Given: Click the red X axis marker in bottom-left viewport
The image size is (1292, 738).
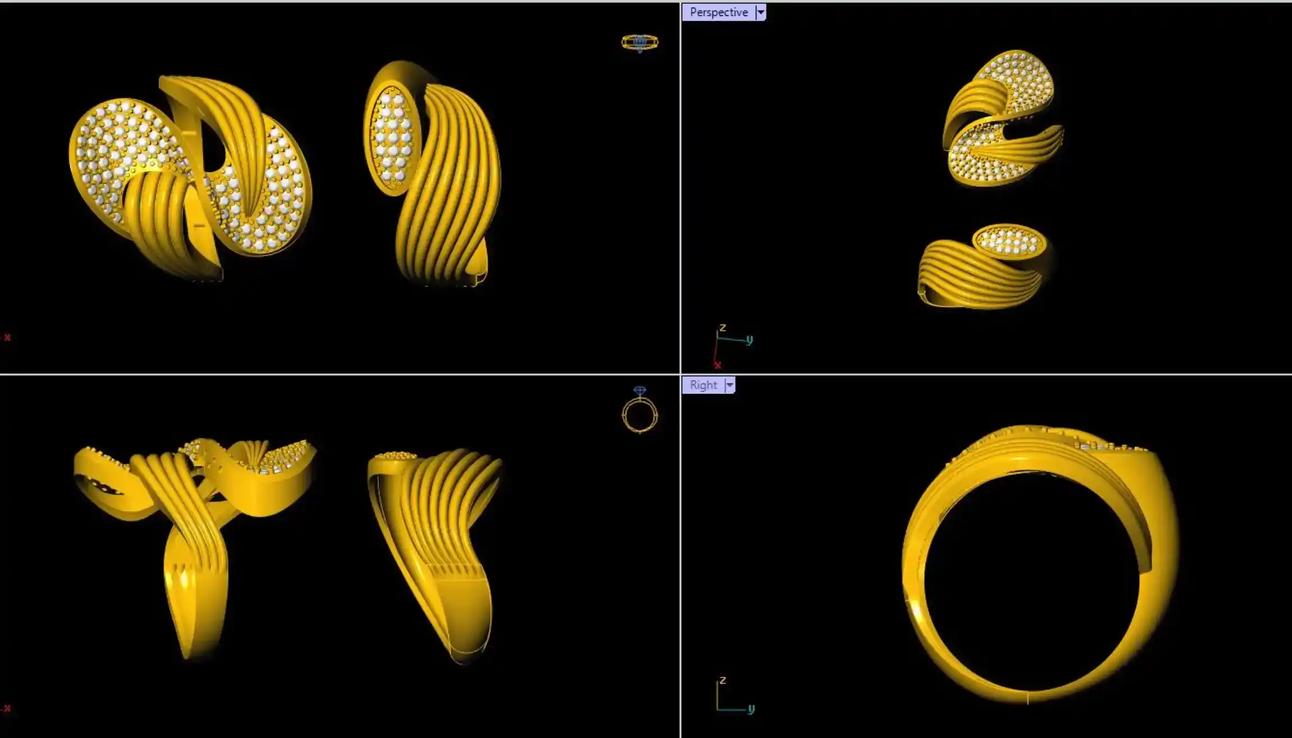Looking at the screenshot, I should pos(7,708).
